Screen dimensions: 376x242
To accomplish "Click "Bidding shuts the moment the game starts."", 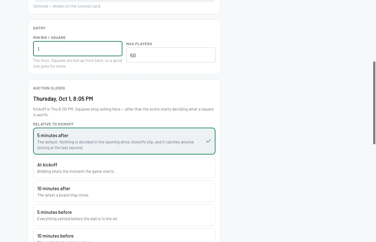I will 76,172.
